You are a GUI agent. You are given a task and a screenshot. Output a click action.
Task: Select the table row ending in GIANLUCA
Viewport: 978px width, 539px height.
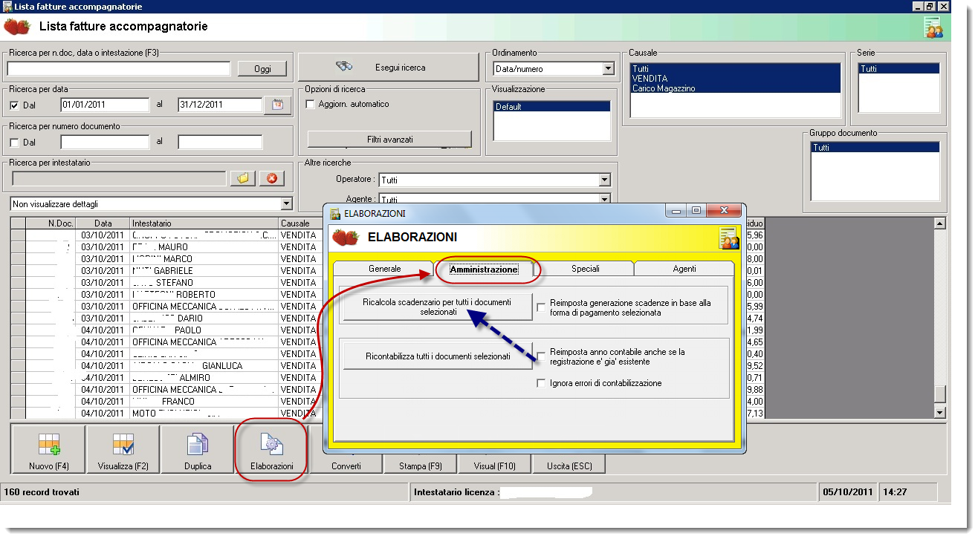(x=166, y=366)
